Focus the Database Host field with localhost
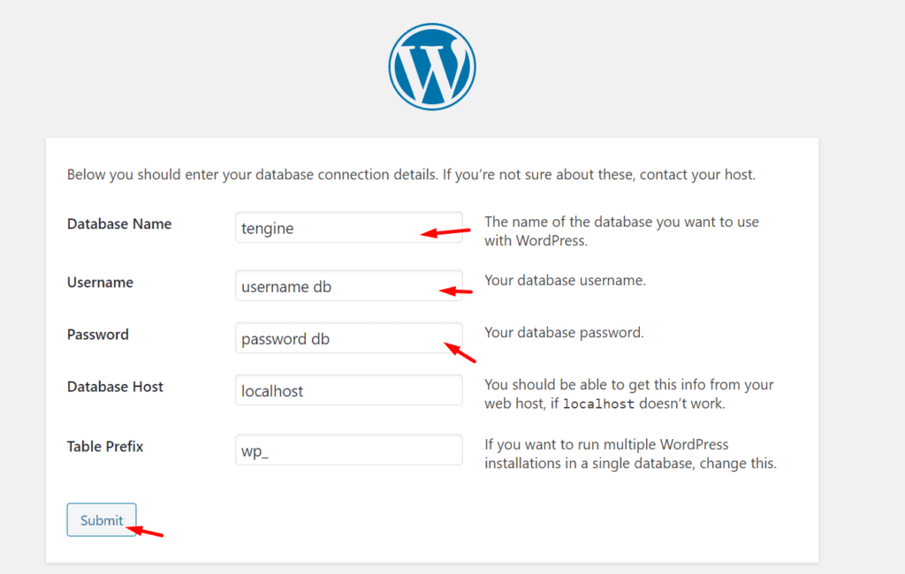The width and height of the screenshot is (905, 574). pos(348,390)
